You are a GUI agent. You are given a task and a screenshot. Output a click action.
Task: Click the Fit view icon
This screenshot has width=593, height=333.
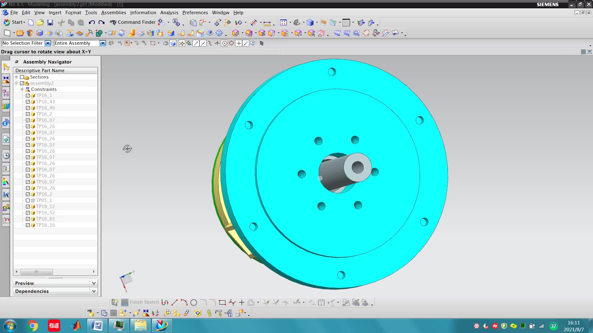pyautogui.click(x=283, y=23)
